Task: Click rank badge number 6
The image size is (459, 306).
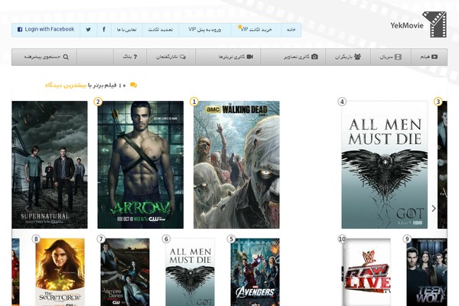Action: 166,239
